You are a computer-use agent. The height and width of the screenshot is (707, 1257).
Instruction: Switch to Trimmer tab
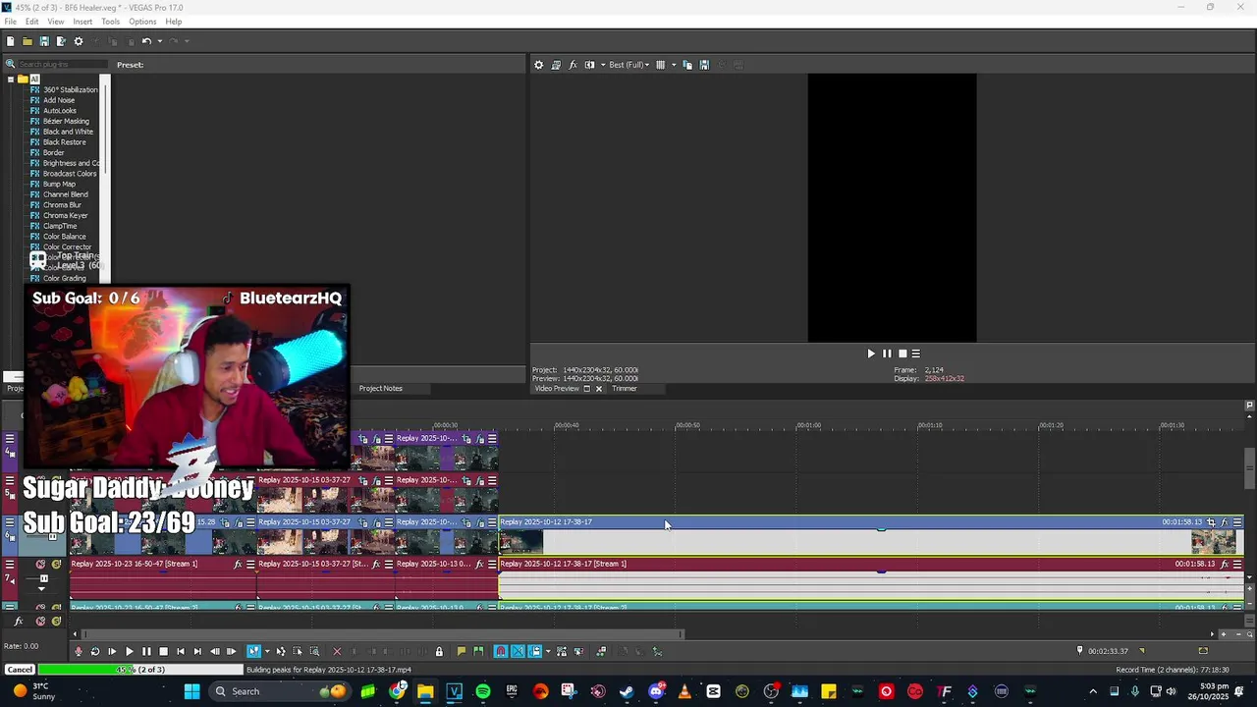[x=625, y=389]
